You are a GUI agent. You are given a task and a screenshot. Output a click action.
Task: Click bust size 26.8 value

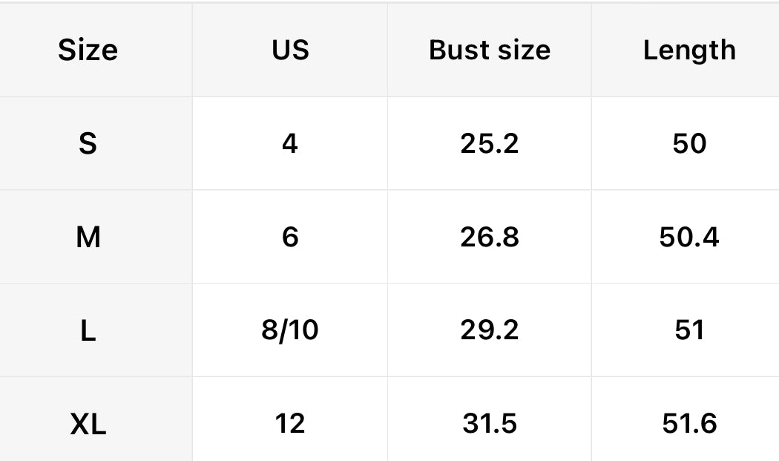point(490,238)
